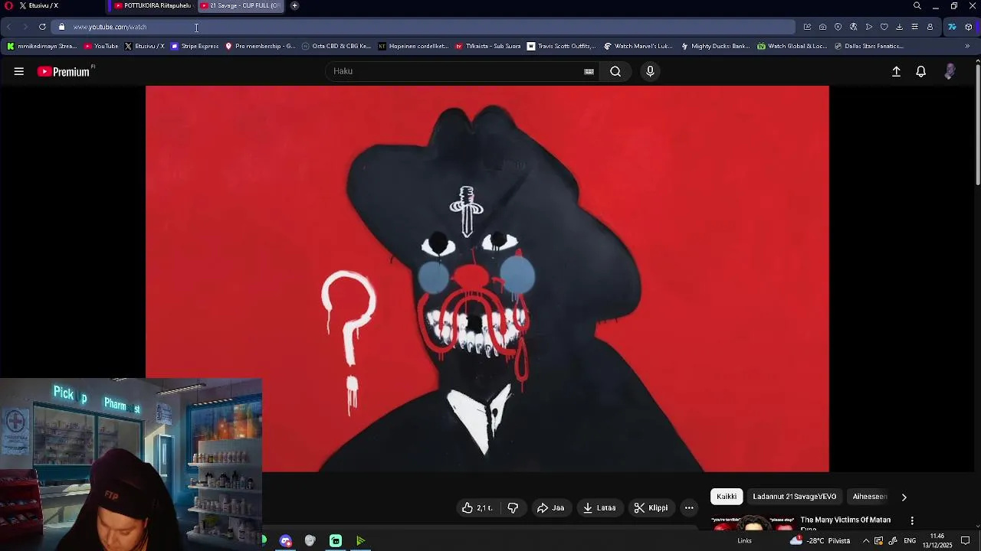Go forward in browser history
Screen dimensions: 981x551
25,27
